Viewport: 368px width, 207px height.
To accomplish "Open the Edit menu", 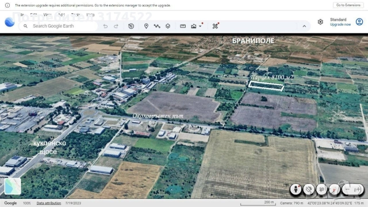I will [33, 14].
